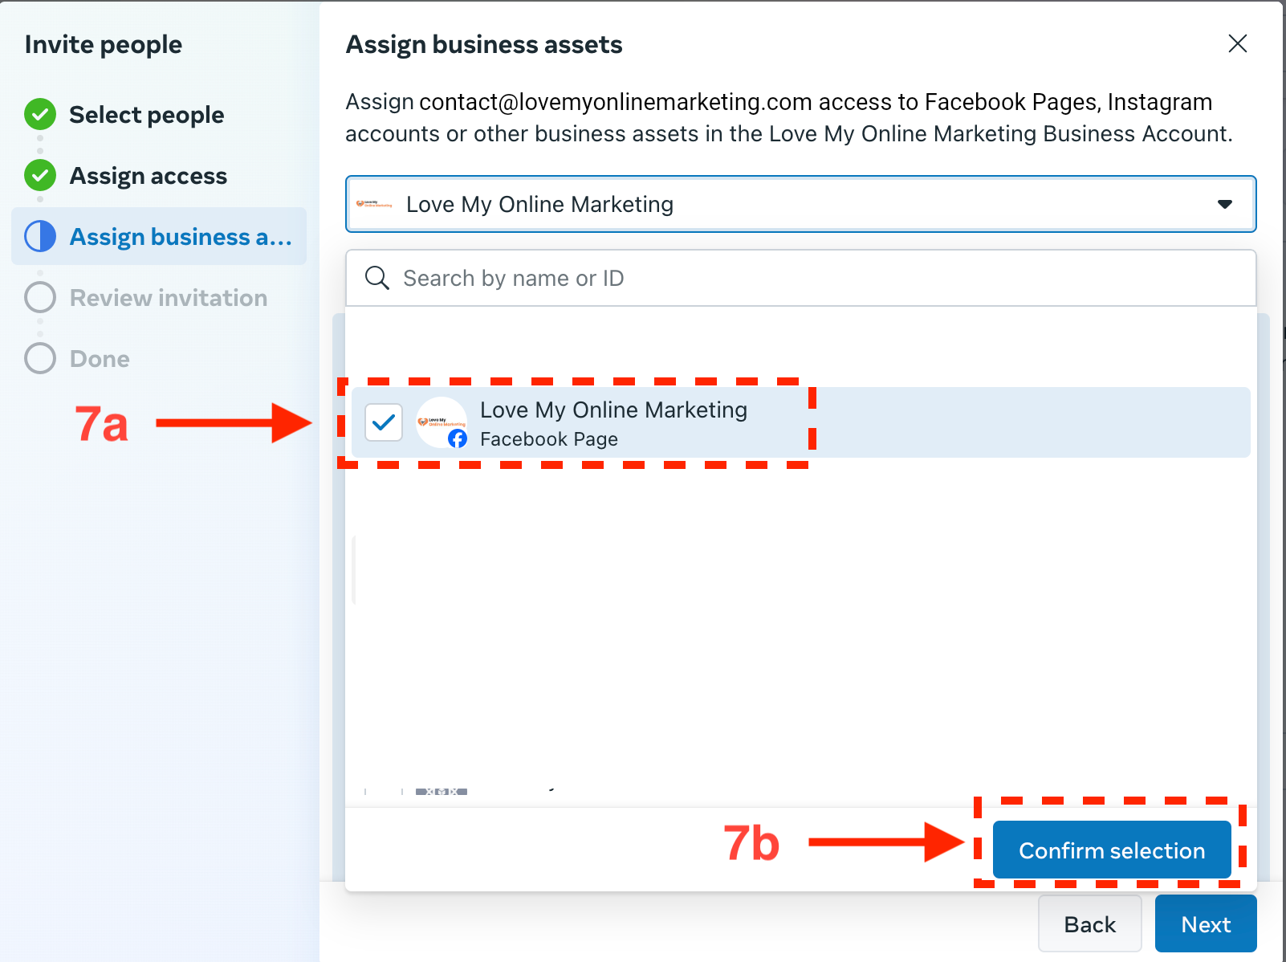Uncheck the Love My Online Marketing Facebook Page
The image size is (1286, 962).
point(384,422)
